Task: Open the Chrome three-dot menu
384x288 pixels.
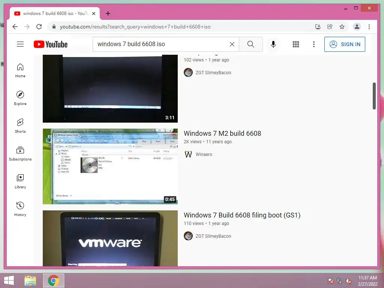Action: coord(369,27)
